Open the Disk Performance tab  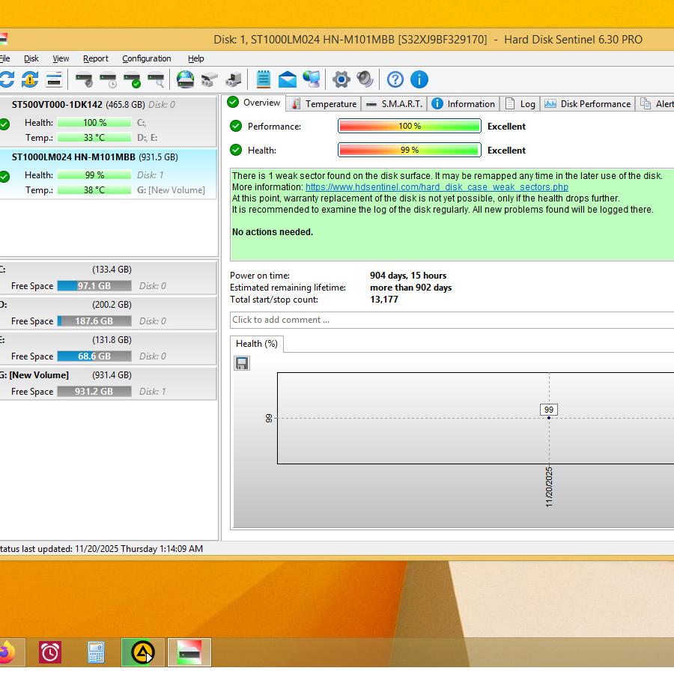(588, 104)
